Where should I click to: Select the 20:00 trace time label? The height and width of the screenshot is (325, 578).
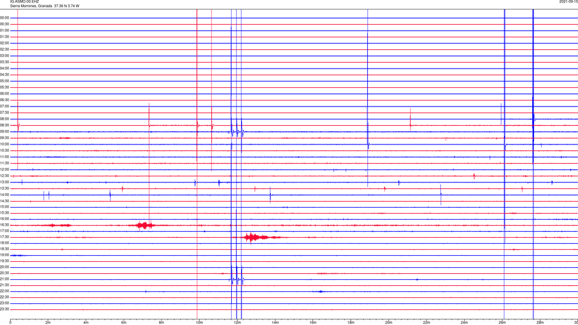coord(5,267)
